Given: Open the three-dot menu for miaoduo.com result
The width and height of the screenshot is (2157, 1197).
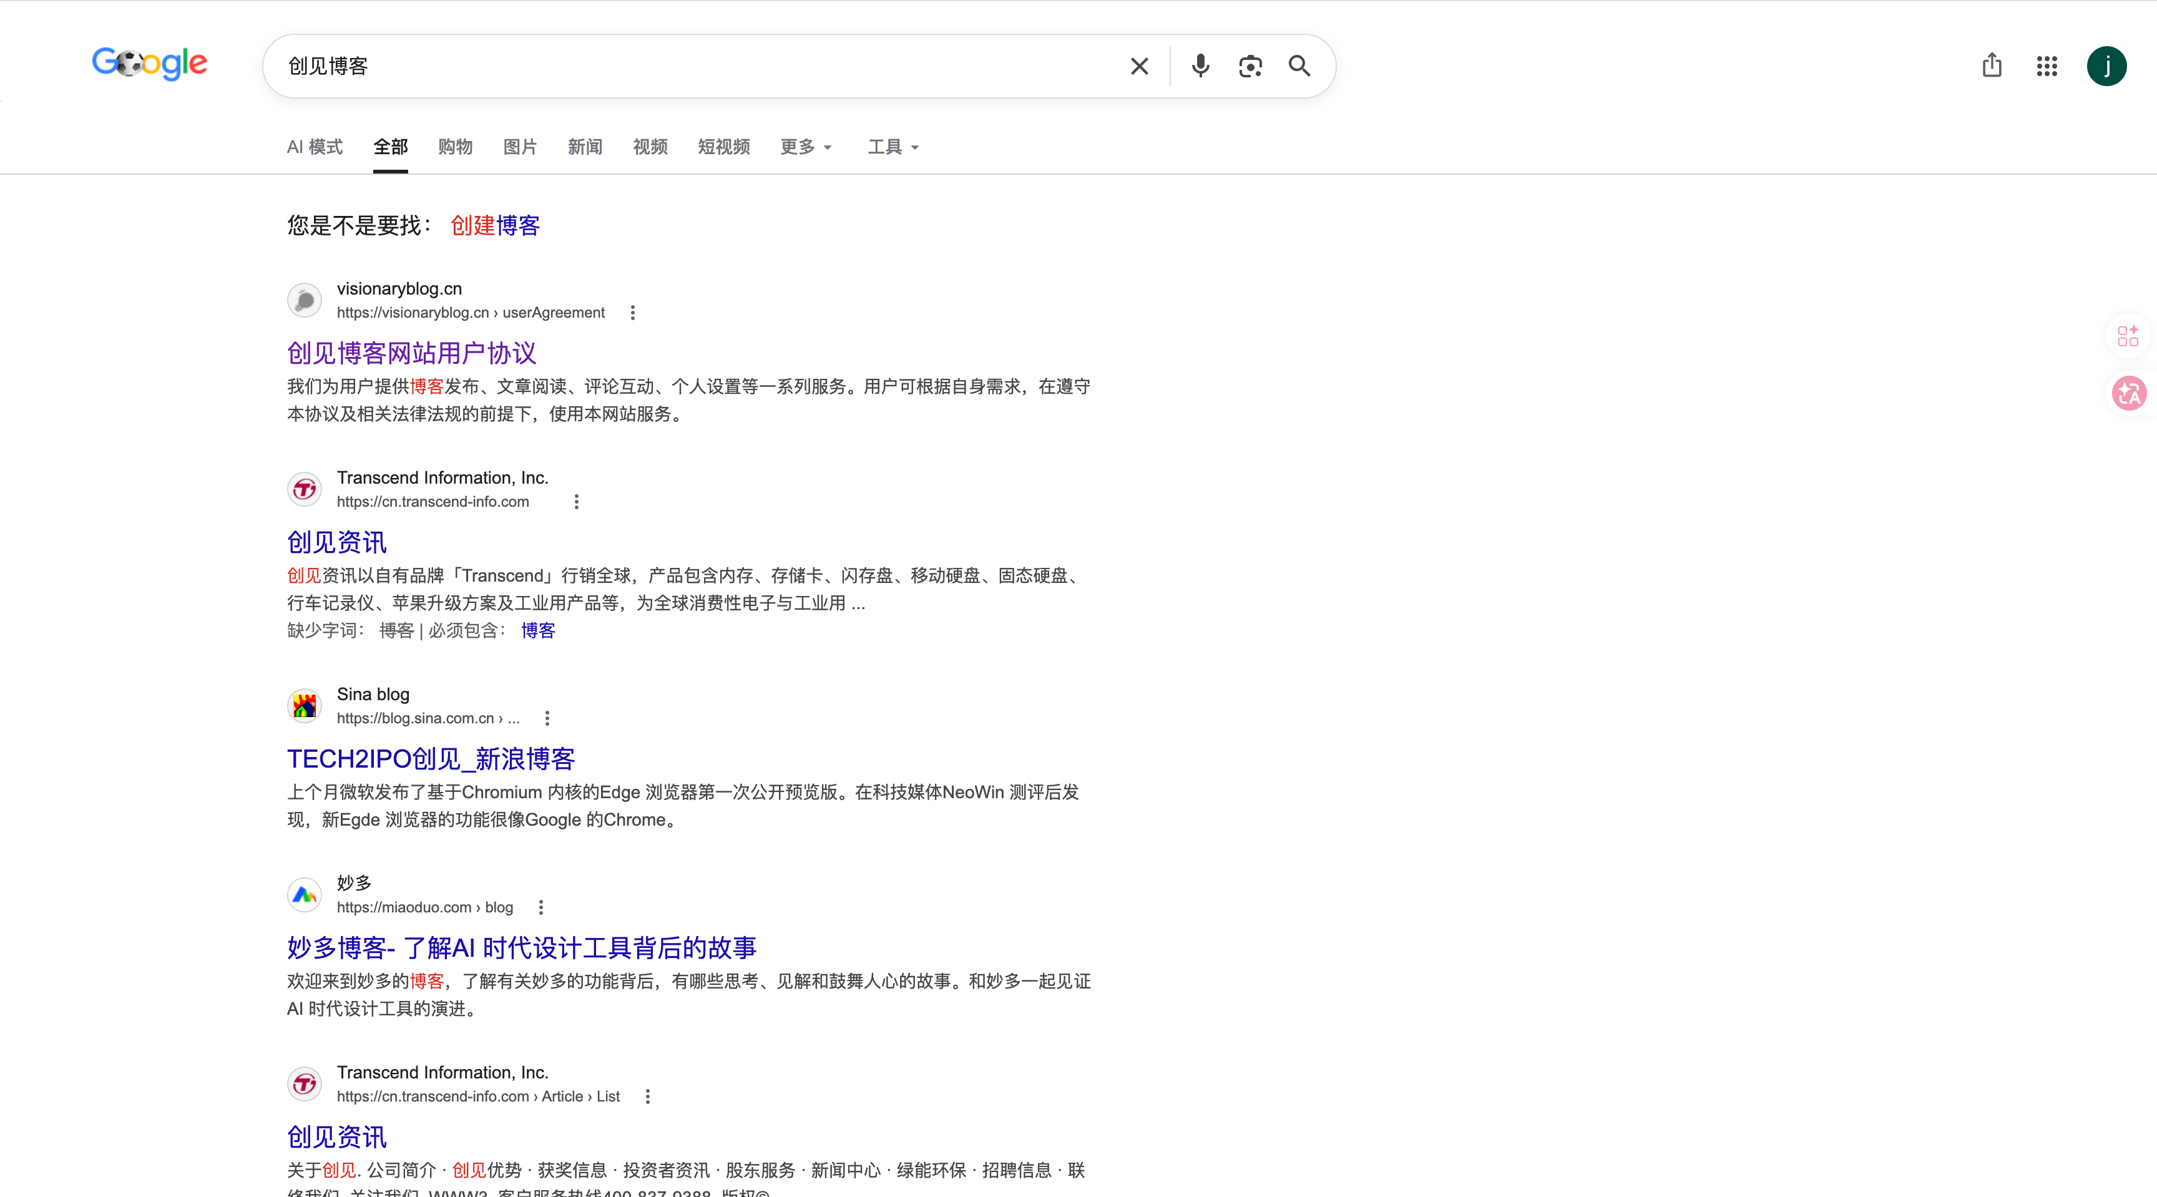Looking at the screenshot, I should tap(541, 907).
